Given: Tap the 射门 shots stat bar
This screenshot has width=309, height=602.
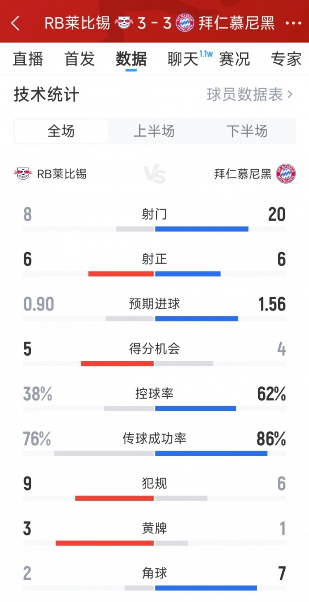Looking at the screenshot, I should click(154, 229).
